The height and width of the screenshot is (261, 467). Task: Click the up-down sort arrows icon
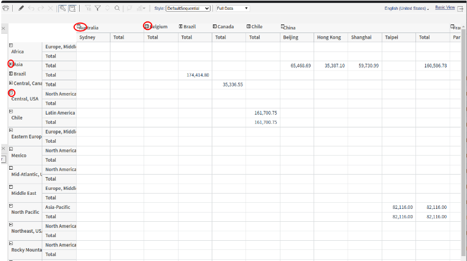pyautogui.click(x=107, y=9)
